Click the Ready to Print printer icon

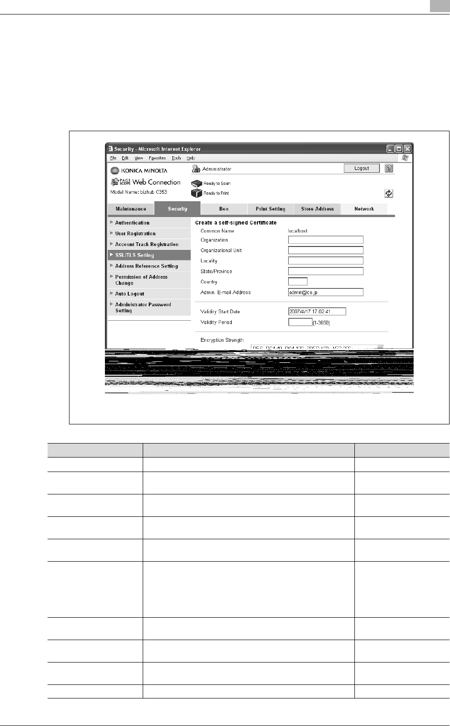(197, 193)
